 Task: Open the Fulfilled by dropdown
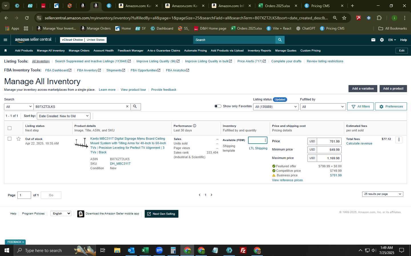323,107
